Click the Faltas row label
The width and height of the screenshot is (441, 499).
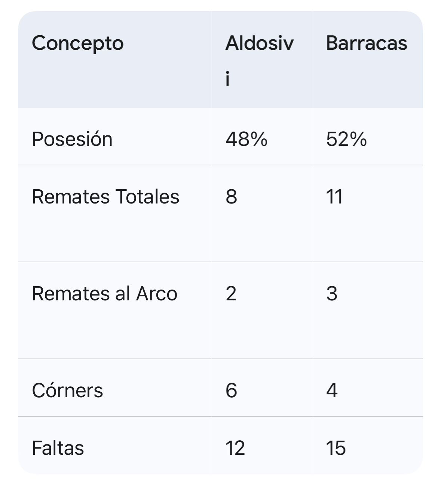point(58,448)
